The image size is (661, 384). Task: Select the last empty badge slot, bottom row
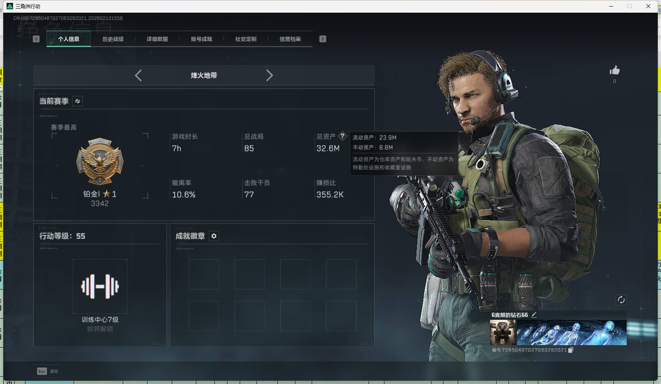[x=341, y=316]
